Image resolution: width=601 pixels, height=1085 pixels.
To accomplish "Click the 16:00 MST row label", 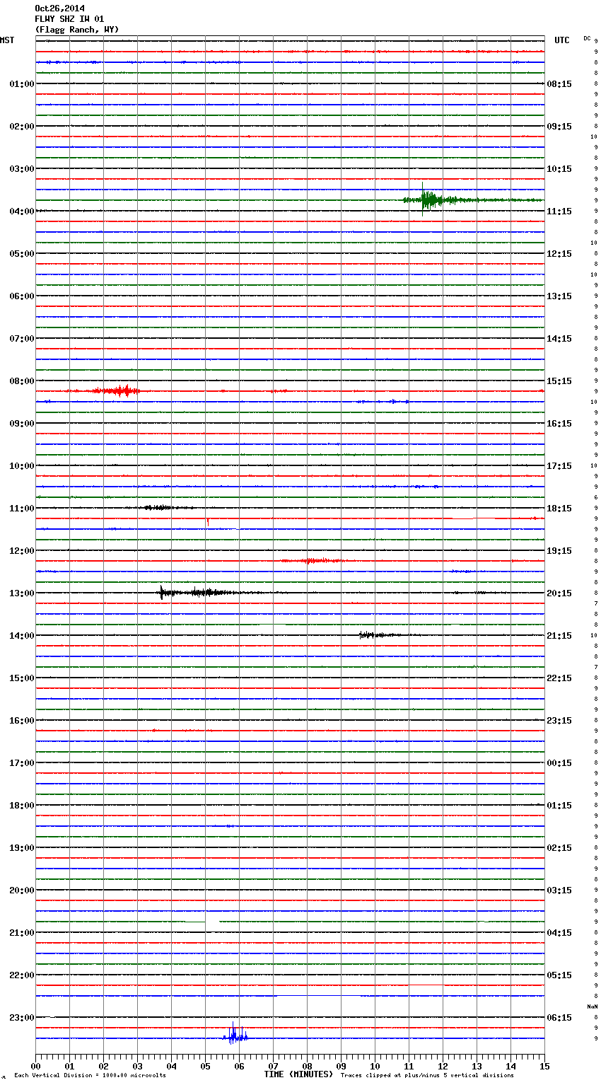I will [22, 721].
